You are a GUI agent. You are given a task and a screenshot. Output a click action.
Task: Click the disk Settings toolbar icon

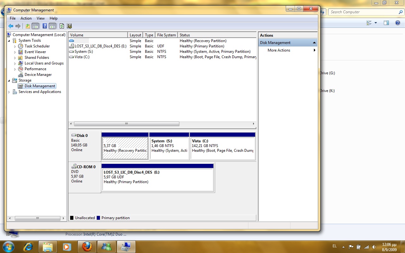[69, 26]
